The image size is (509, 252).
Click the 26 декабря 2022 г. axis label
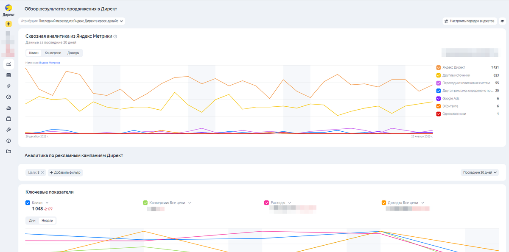[37, 137]
